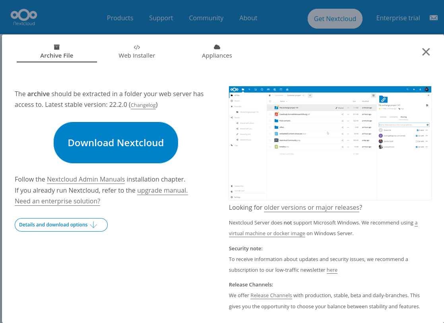Open the Release Channels link

coord(271,295)
